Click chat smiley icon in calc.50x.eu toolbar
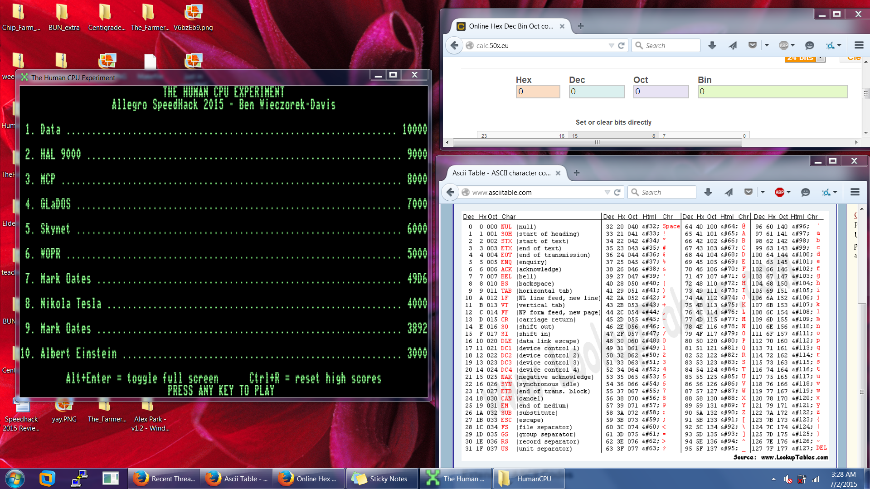The width and height of the screenshot is (870, 489). point(809,45)
